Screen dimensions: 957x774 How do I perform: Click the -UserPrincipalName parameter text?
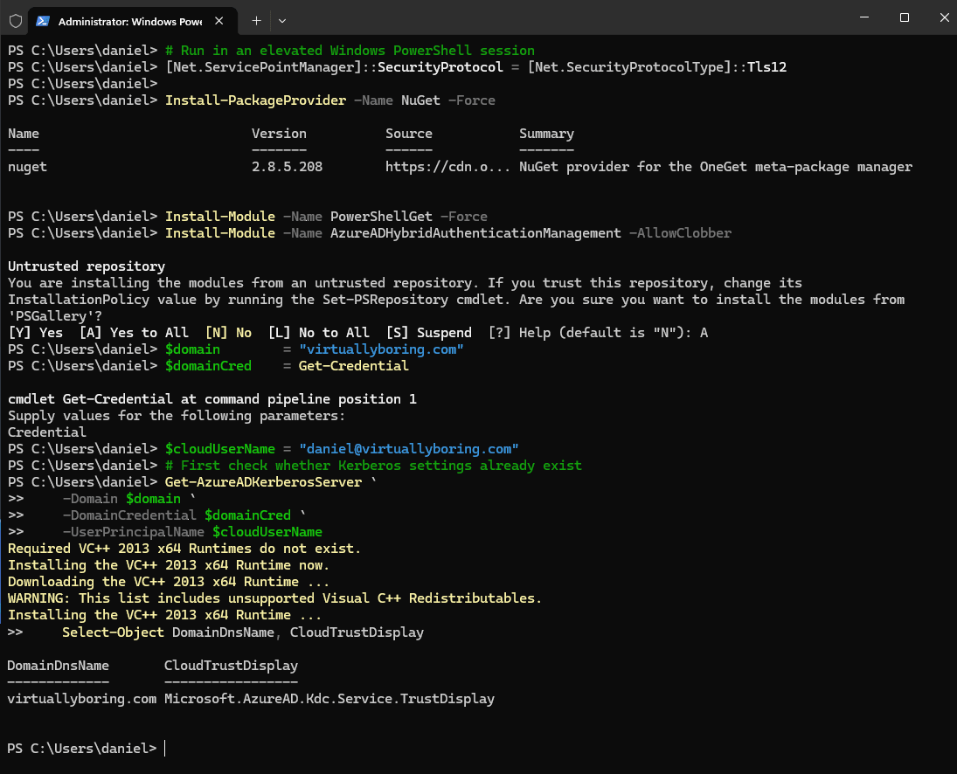tap(133, 532)
